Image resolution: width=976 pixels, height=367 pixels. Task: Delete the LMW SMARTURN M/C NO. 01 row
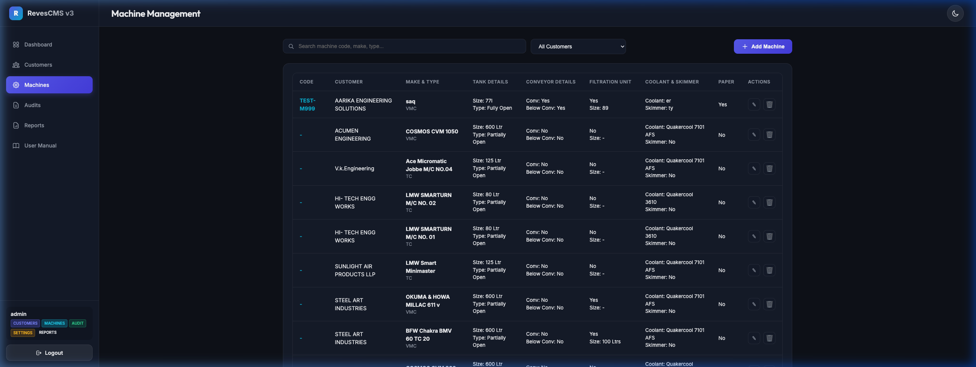click(769, 236)
